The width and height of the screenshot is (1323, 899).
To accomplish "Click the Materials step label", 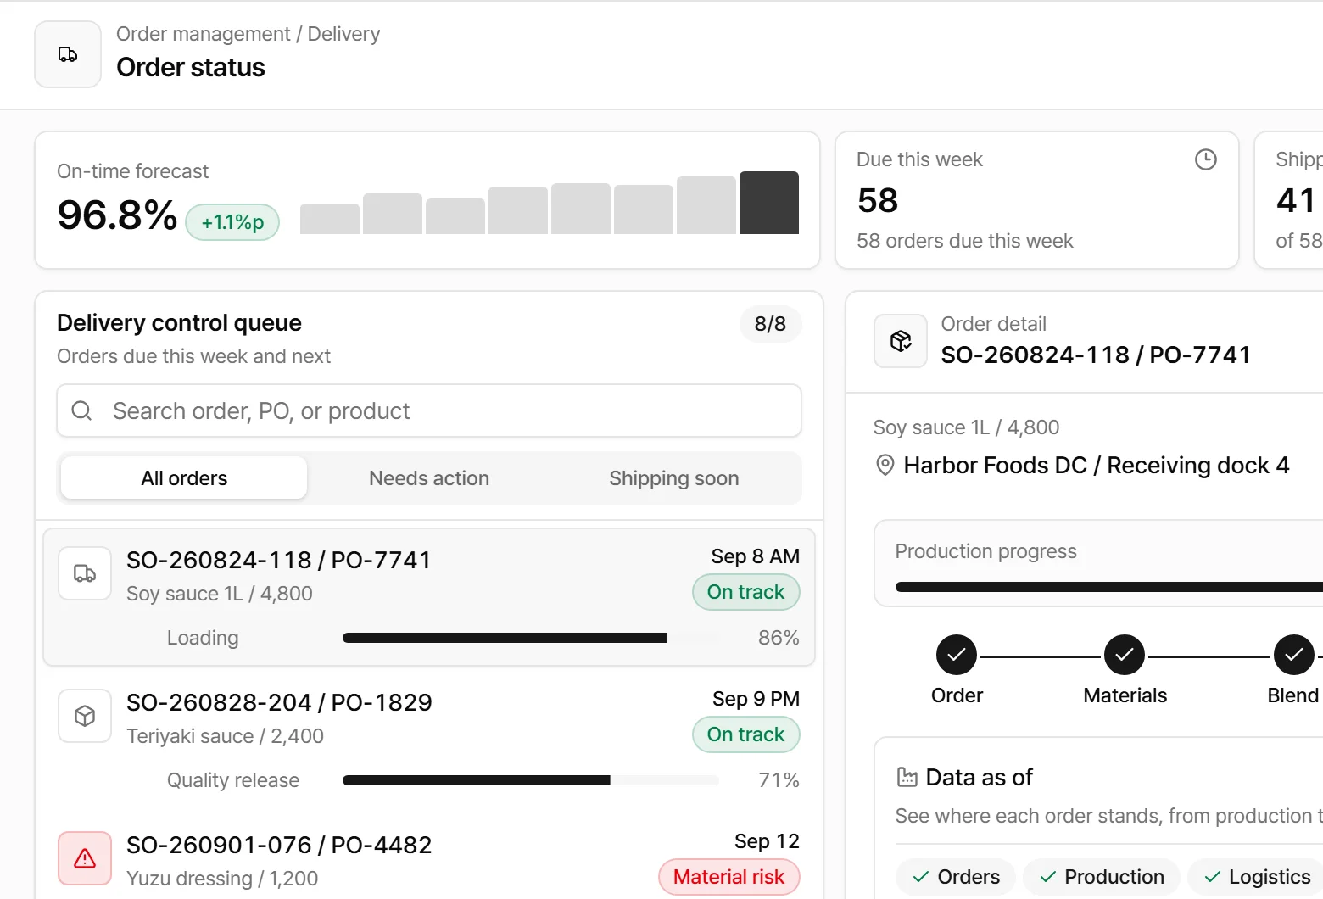I will pyautogui.click(x=1125, y=695).
